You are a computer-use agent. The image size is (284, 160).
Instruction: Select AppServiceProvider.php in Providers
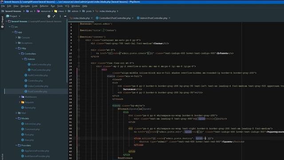coord(37,151)
